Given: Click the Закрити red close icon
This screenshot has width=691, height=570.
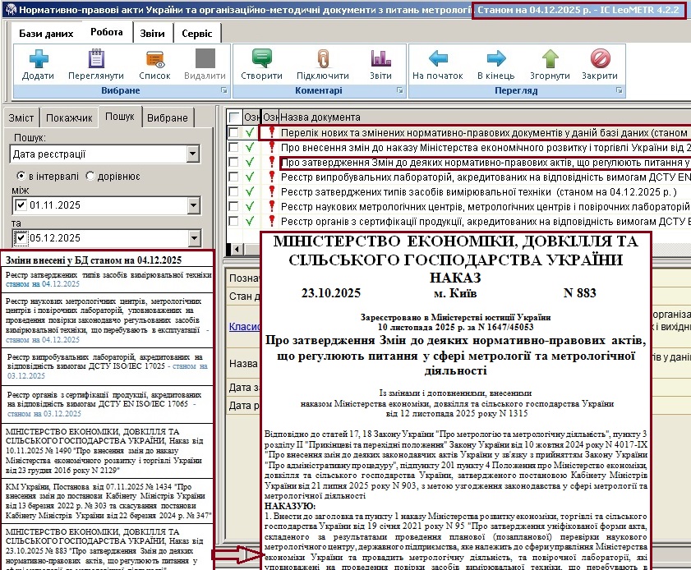Looking at the screenshot, I should click(x=600, y=59).
